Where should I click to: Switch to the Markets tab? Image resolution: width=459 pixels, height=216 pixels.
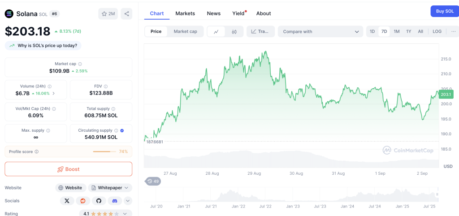tap(185, 13)
